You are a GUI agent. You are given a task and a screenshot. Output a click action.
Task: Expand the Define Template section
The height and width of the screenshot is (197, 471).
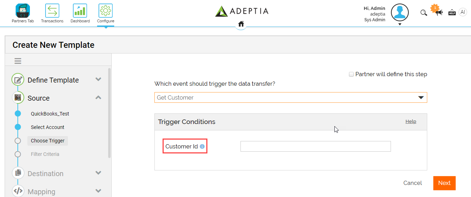[x=99, y=79]
